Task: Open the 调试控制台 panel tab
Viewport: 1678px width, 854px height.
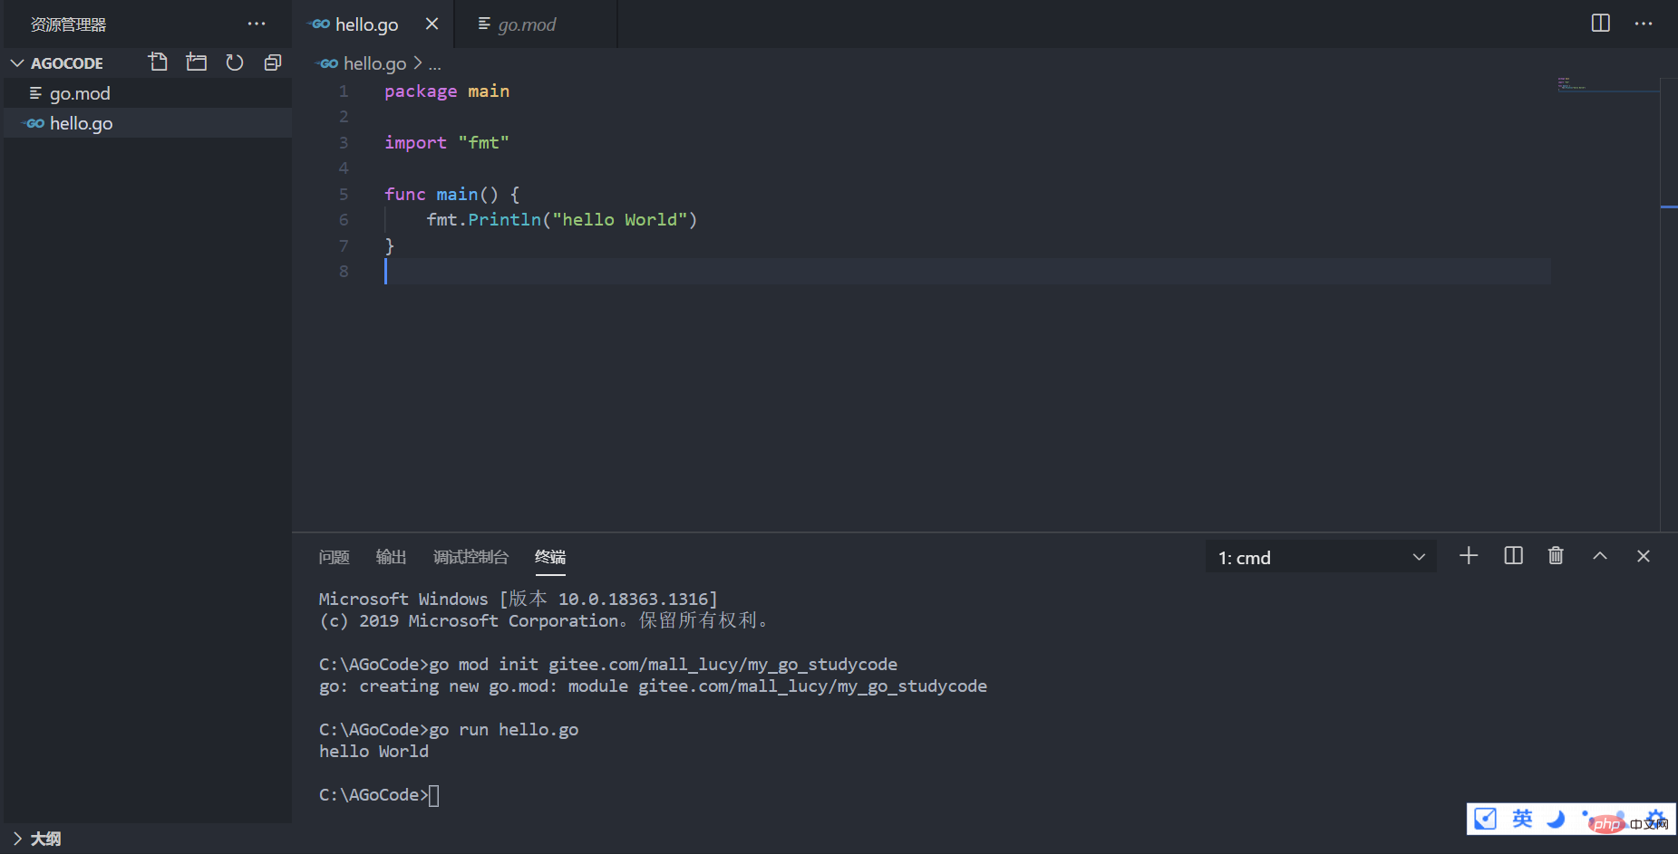Action: click(x=470, y=557)
